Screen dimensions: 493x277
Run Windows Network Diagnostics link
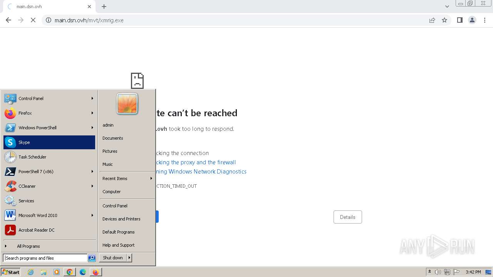click(x=201, y=172)
